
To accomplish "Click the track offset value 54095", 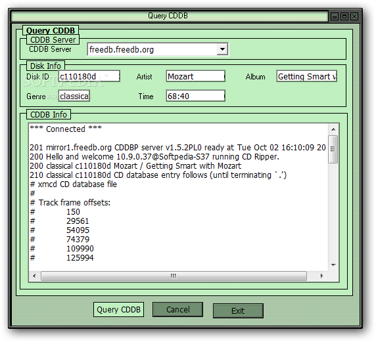I will 78,230.
